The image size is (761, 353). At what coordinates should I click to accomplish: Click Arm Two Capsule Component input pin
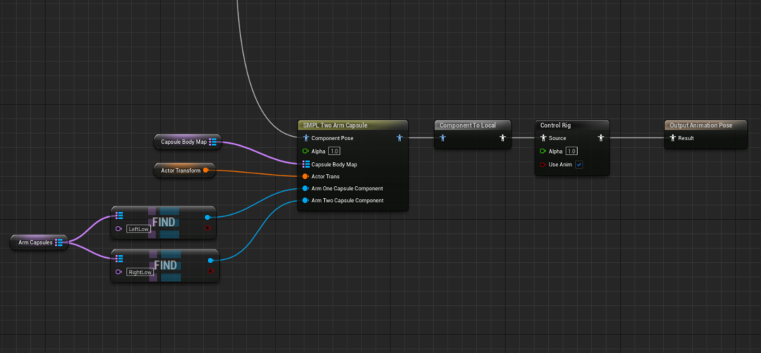[x=305, y=200]
